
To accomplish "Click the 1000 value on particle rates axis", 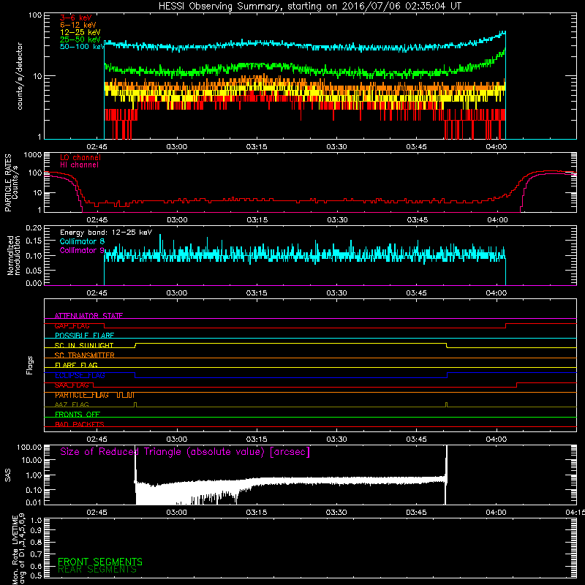I will coord(33,155).
